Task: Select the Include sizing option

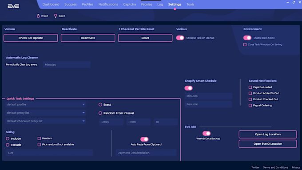Action: click(8, 138)
